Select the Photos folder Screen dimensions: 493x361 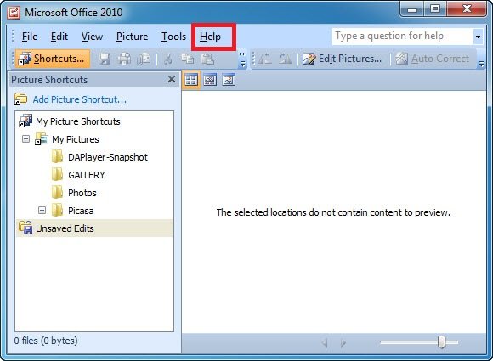click(x=82, y=193)
